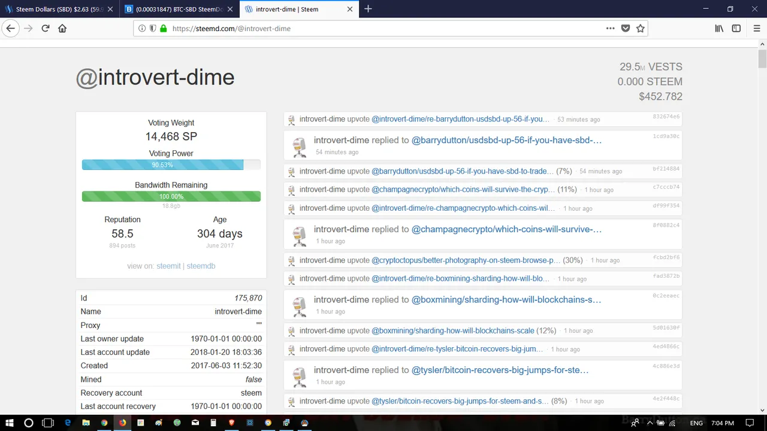
Task: Click the @introvert-dime page heading
Action: point(155,77)
